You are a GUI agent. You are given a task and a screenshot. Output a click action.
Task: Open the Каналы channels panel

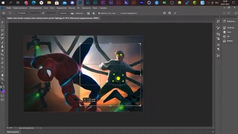[x=228, y=41]
